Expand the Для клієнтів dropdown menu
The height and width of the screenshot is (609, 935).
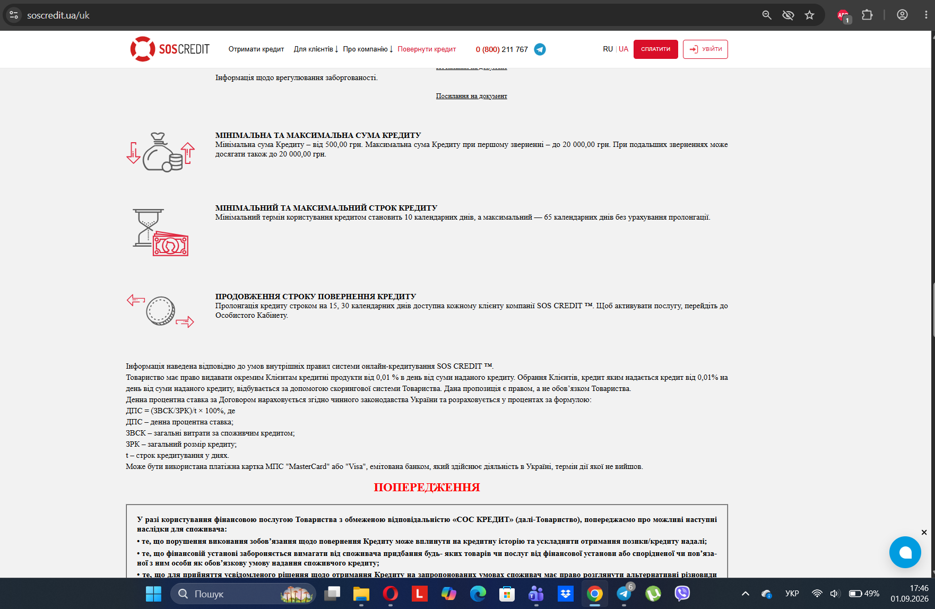pos(316,49)
